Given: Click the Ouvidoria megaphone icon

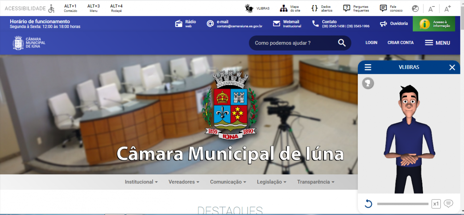Looking at the screenshot, I should [383, 24].
